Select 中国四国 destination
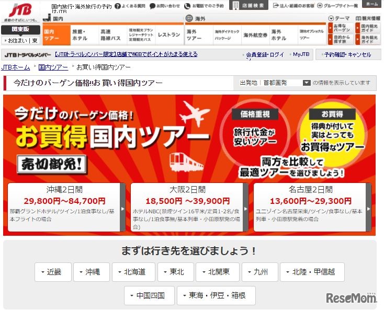This screenshot has height=310, width=384. tap(149, 295)
